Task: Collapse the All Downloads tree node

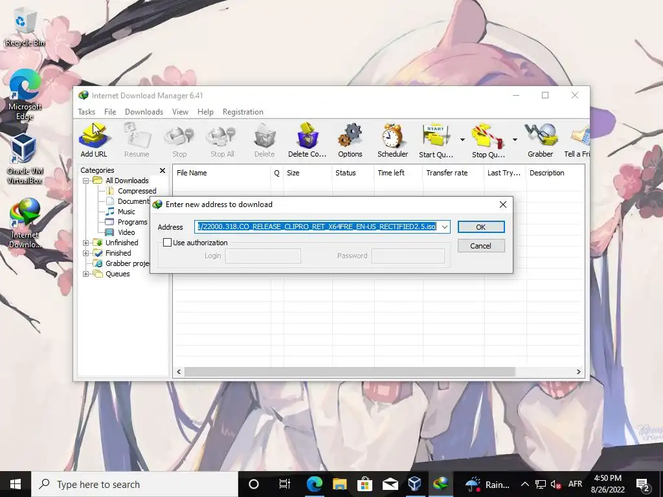Action: pos(86,181)
